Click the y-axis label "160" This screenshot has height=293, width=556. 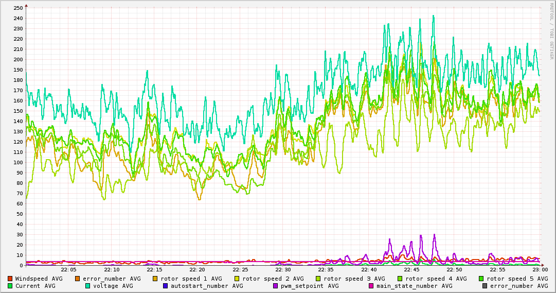point(18,100)
